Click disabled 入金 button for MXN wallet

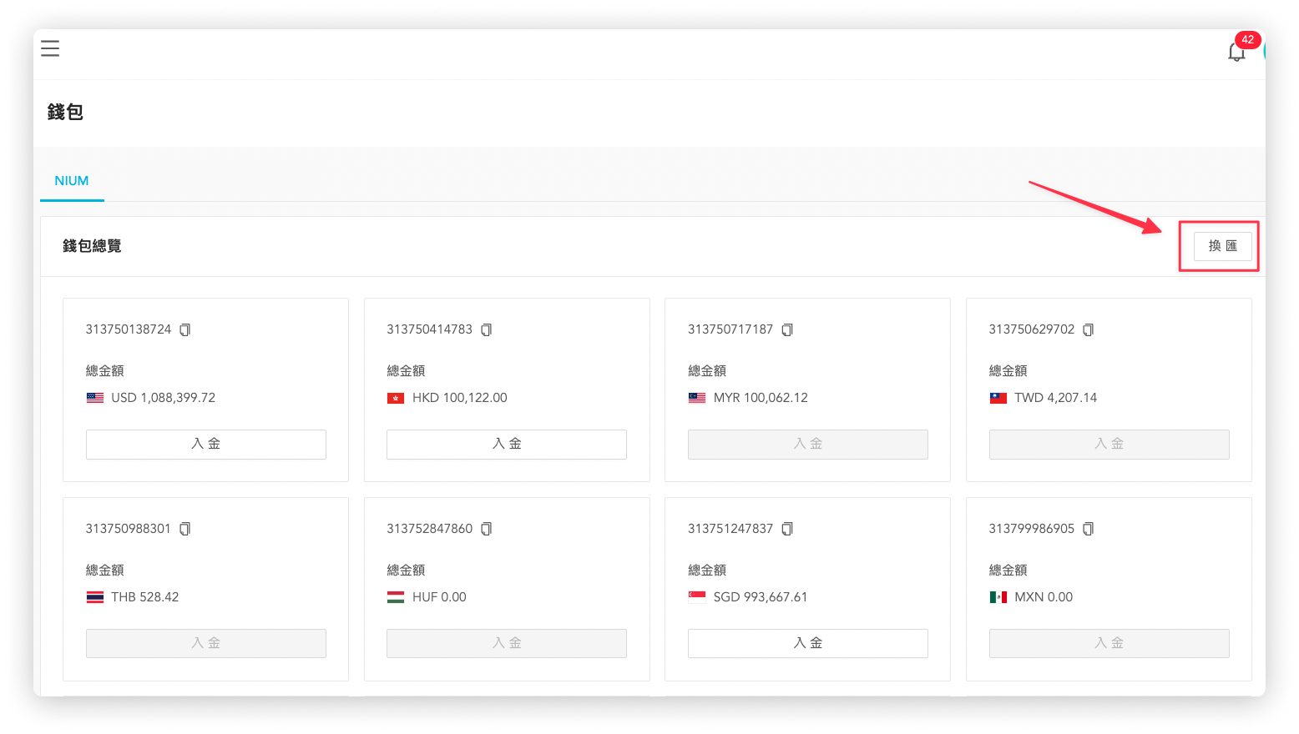(x=1109, y=643)
